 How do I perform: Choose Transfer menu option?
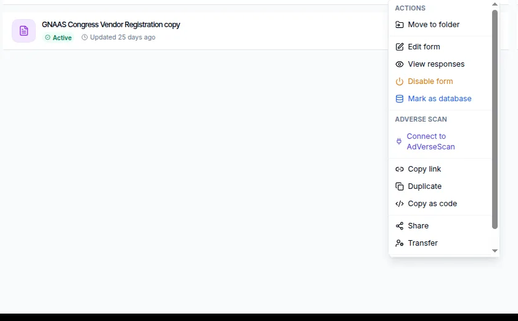(x=440, y=243)
